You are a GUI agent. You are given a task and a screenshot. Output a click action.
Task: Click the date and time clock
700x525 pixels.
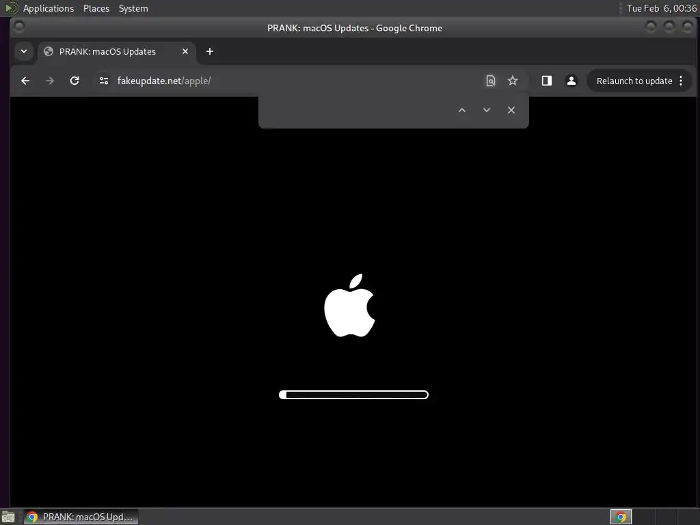[x=662, y=8]
